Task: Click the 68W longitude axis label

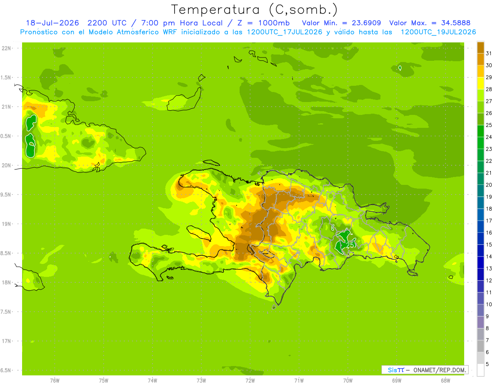Action: tap(445, 380)
